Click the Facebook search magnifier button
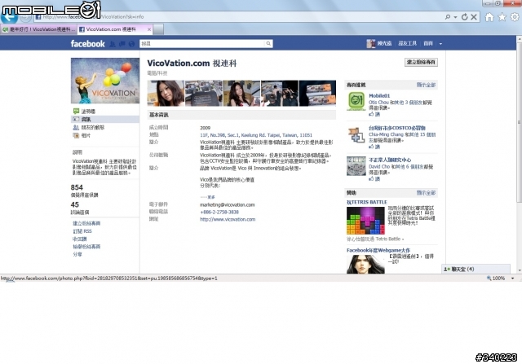Screen dimensions: 522x364 click(268, 43)
